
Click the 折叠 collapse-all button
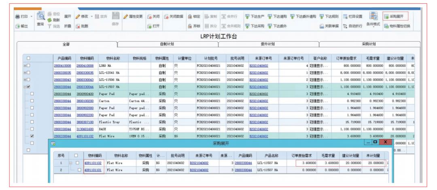click(68, 26)
